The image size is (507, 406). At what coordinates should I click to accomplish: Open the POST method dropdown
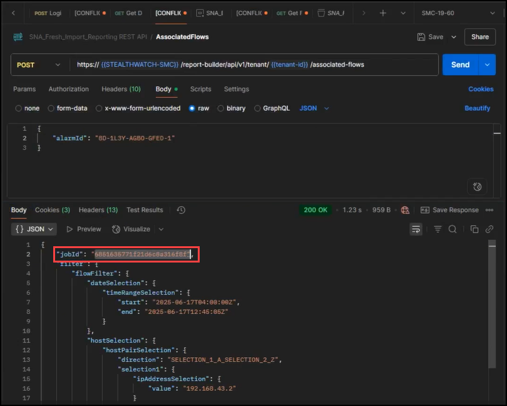pyautogui.click(x=39, y=65)
